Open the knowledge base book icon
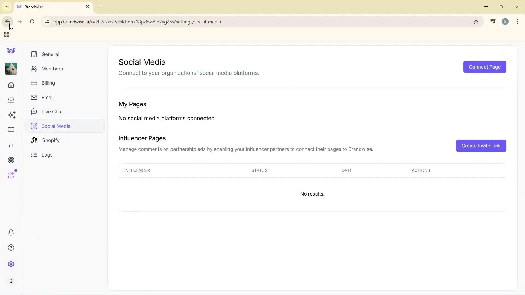 11,130
